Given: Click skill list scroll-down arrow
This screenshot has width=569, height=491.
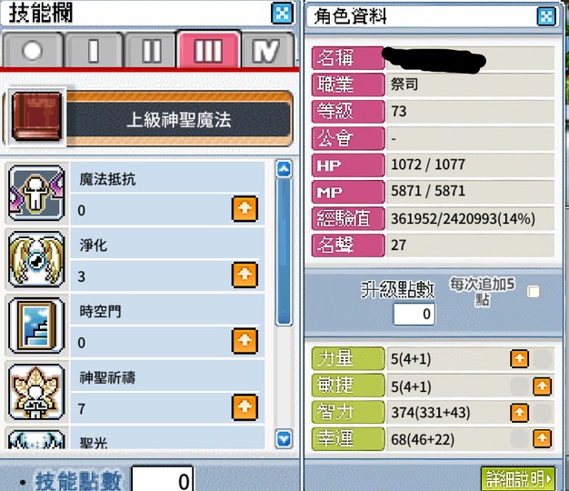Looking at the screenshot, I should pos(284,439).
